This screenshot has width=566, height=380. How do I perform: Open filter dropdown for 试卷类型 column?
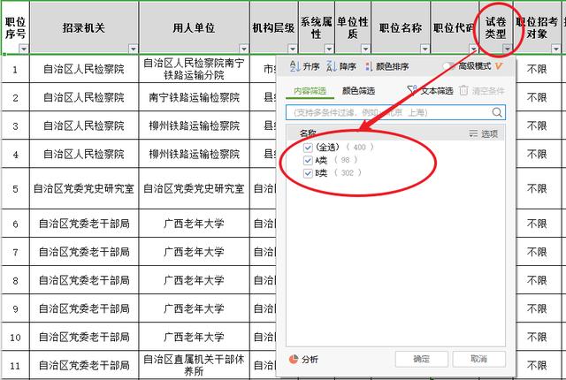click(x=507, y=49)
